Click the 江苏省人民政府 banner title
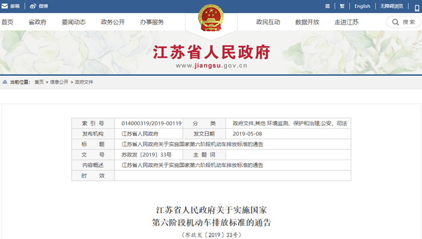The image size is (422, 239). coord(212,52)
